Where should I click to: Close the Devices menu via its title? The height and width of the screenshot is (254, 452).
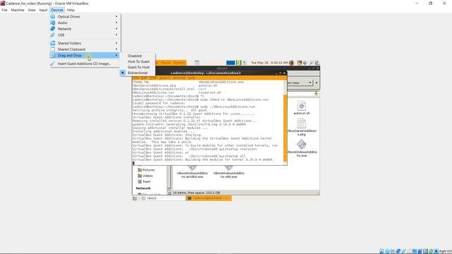coord(57,10)
